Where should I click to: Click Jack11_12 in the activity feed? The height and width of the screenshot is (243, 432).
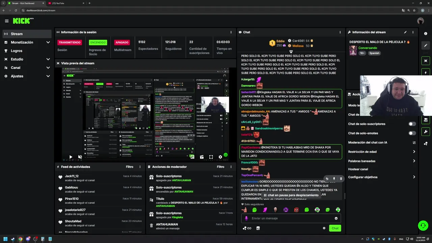point(72,176)
